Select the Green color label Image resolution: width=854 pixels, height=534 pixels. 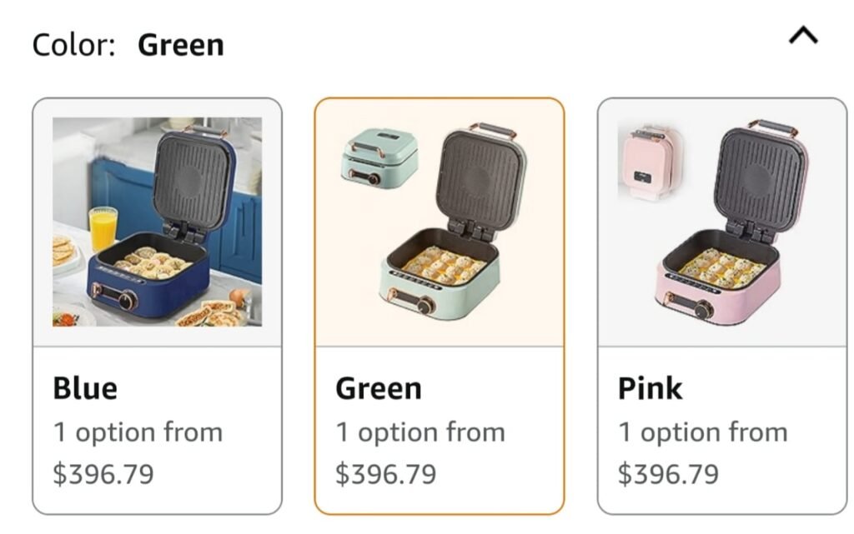379,388
